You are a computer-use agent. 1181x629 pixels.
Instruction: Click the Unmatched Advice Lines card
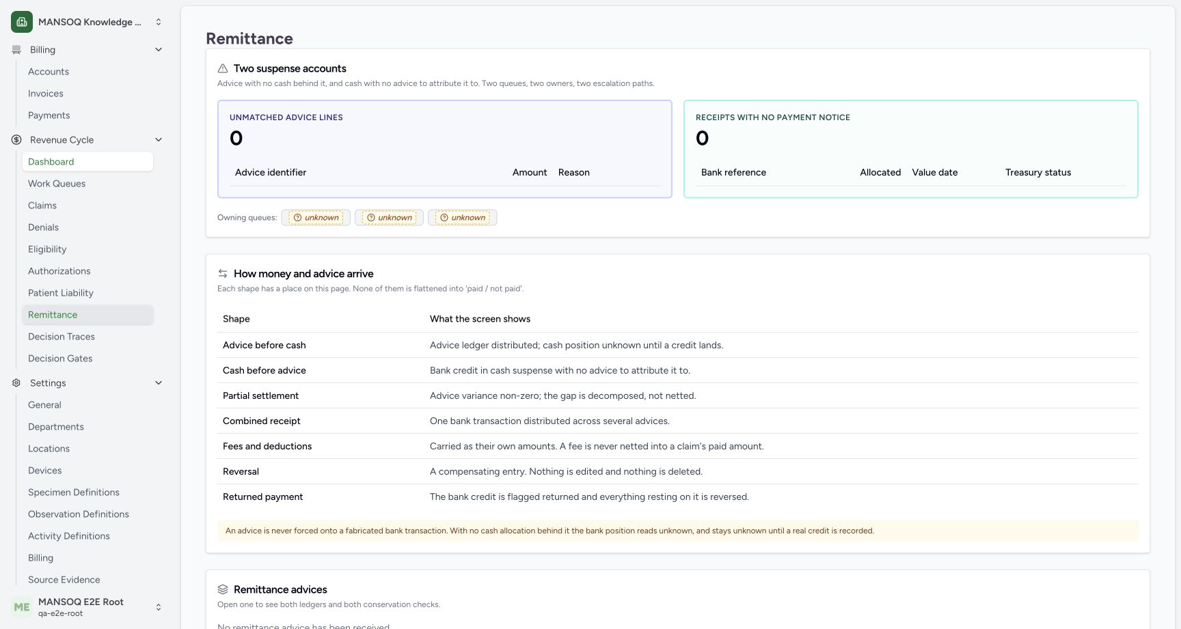coord(445,150)
